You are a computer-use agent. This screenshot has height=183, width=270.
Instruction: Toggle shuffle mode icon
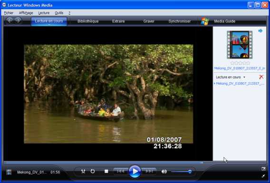click(x=83, y=171)
